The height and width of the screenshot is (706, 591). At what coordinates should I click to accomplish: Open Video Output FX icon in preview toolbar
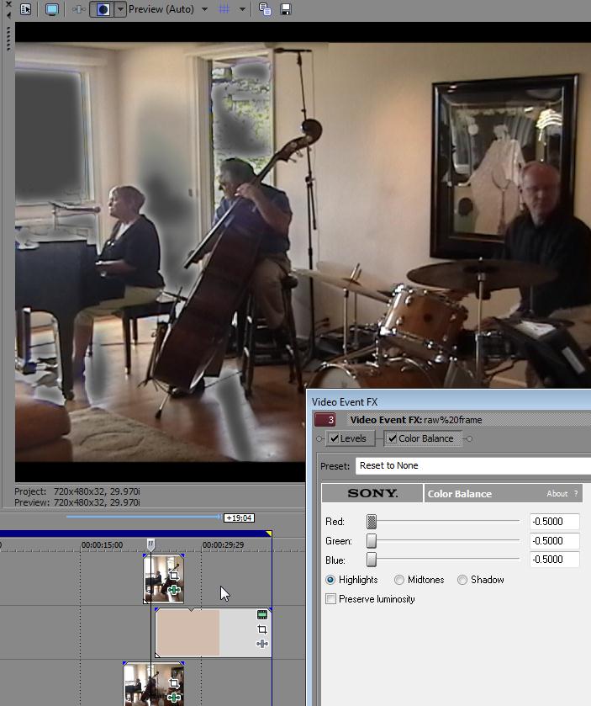[79, 9]
